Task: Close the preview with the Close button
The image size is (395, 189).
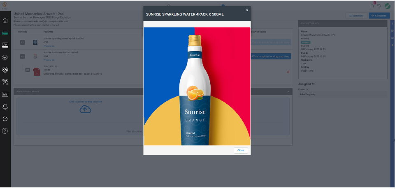Action: pyautogui.click(x=241, y=150)
